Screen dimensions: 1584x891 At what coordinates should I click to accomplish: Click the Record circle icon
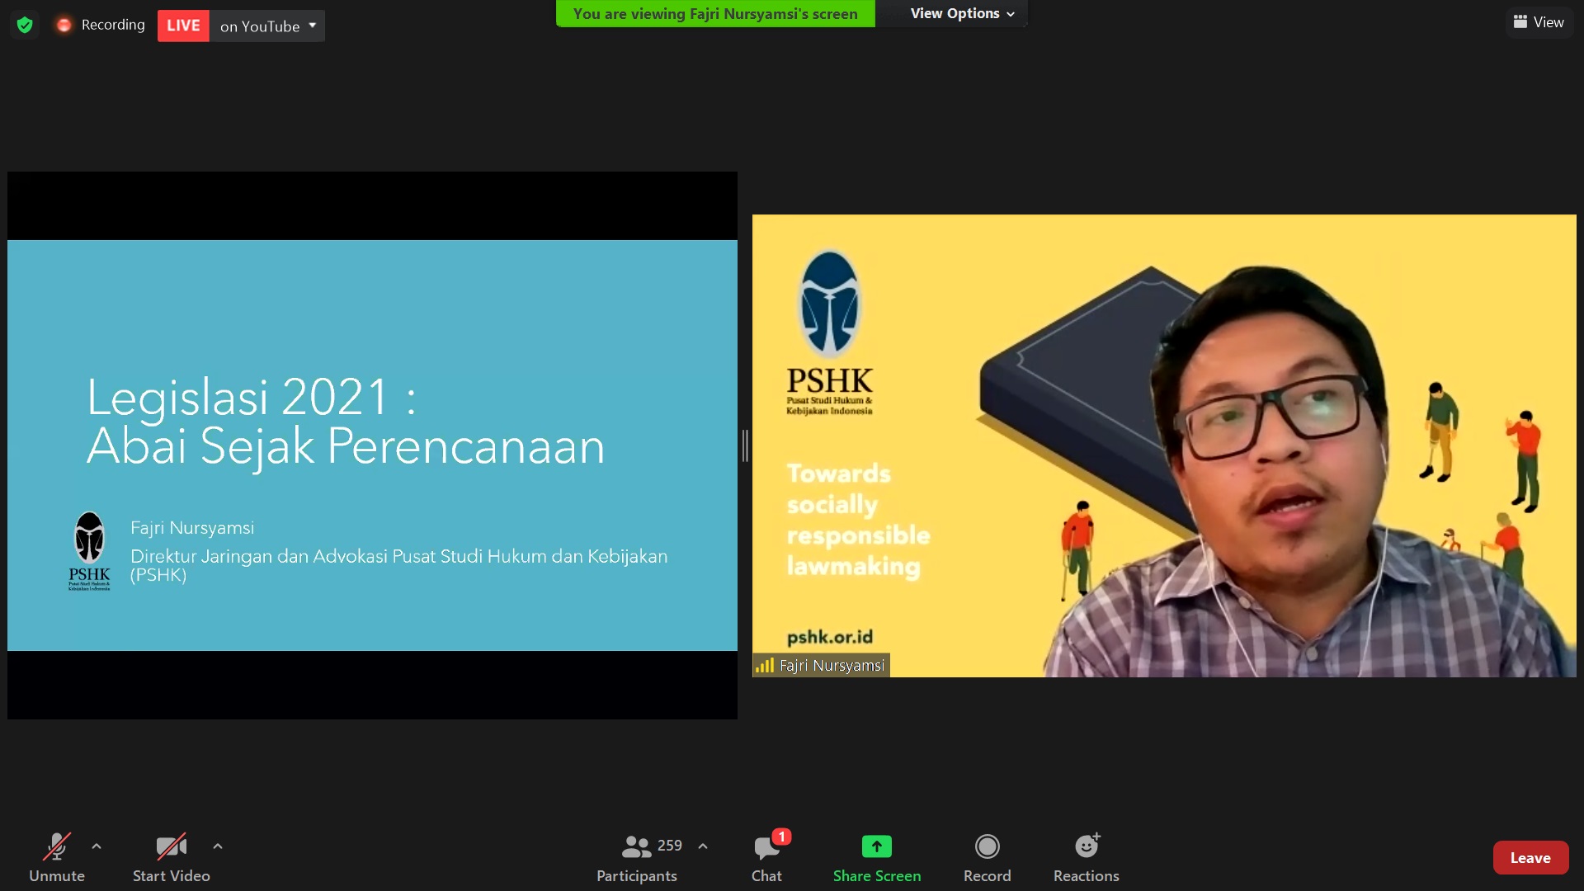[987, 846]
